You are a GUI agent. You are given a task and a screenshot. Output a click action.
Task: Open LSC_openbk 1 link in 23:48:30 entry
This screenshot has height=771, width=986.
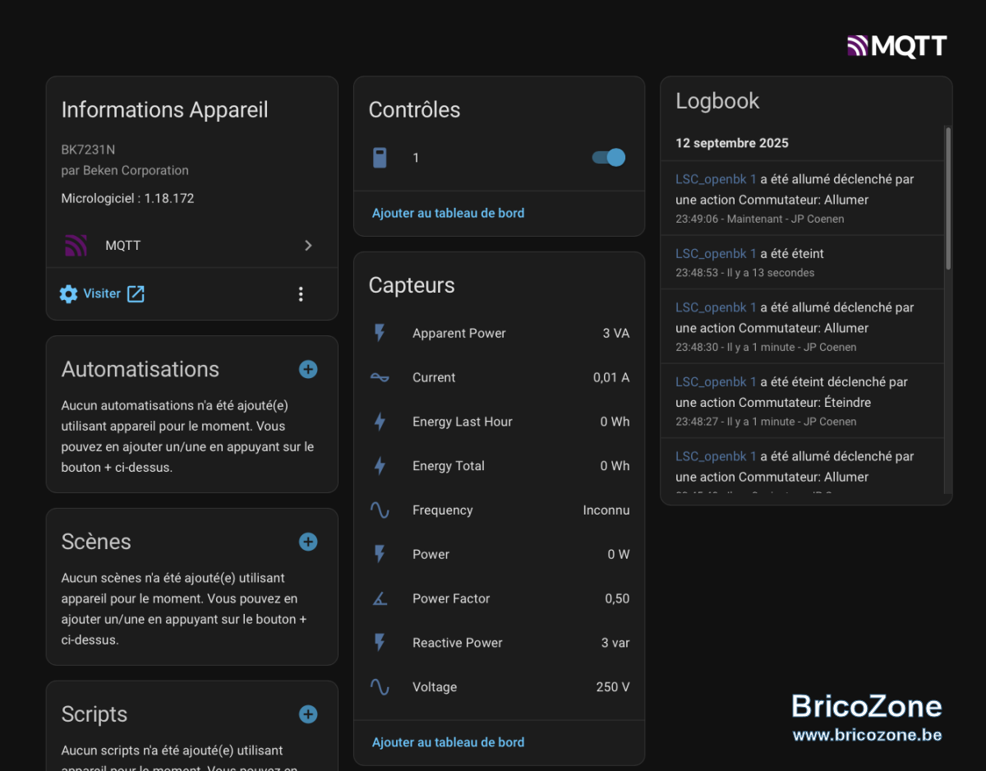click(716, 307)
